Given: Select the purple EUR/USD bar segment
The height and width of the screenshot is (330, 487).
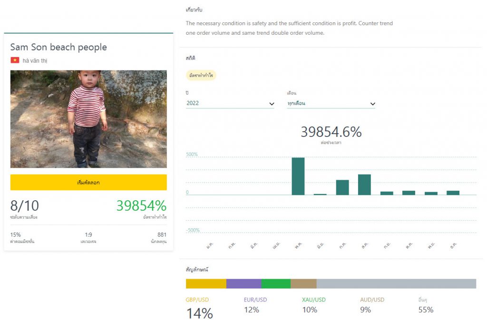Looking at the screenshot, I should point(243,284).
